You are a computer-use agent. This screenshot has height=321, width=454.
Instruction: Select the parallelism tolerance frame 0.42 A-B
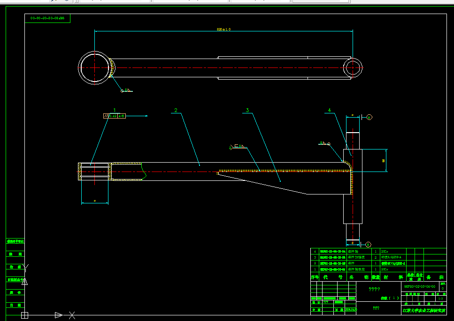(115, 116)
